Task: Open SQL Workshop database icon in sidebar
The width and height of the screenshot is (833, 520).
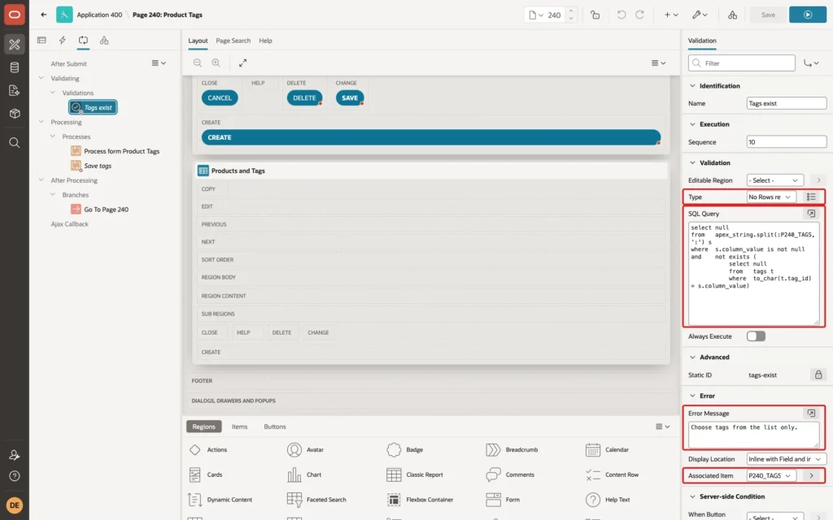Action: click(x=15, y=67)
